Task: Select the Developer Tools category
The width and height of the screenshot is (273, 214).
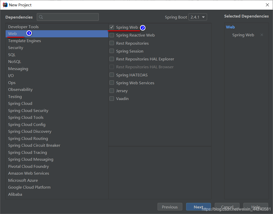Action: (x=57, y=27)
